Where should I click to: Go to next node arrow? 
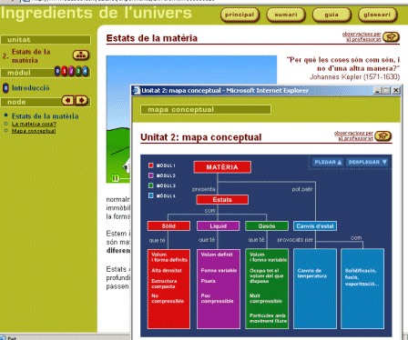82,100
